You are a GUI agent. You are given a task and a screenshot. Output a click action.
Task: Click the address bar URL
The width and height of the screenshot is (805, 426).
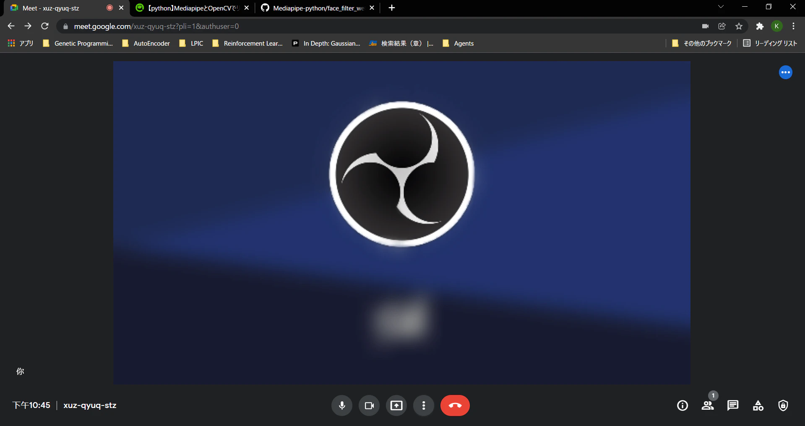(x=156, y=26)
